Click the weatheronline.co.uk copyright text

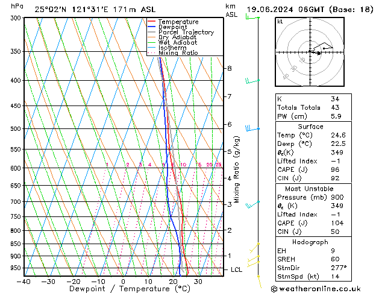pyautogui.click(x=316, y=289)
